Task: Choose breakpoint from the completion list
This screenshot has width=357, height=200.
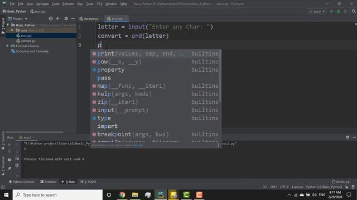Action: tap(155, 134)
